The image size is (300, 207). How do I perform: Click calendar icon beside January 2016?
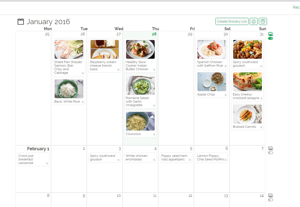(x=21, y=21)
